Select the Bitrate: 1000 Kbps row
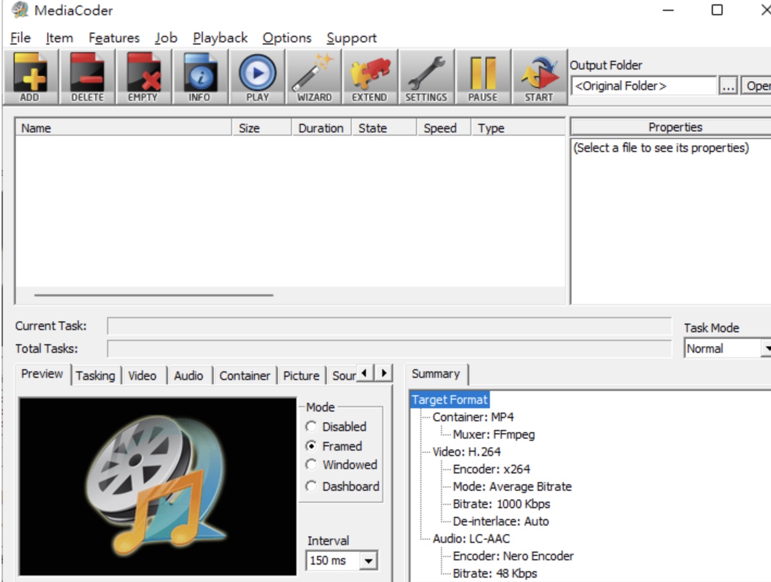This screenshot has width=771, height=582. coord(501,504)
